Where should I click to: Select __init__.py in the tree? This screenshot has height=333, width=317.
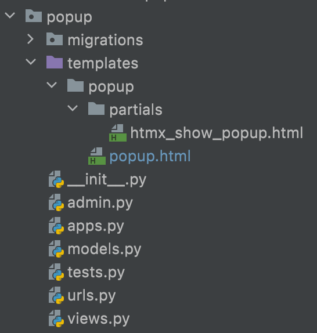coord(107,179)
